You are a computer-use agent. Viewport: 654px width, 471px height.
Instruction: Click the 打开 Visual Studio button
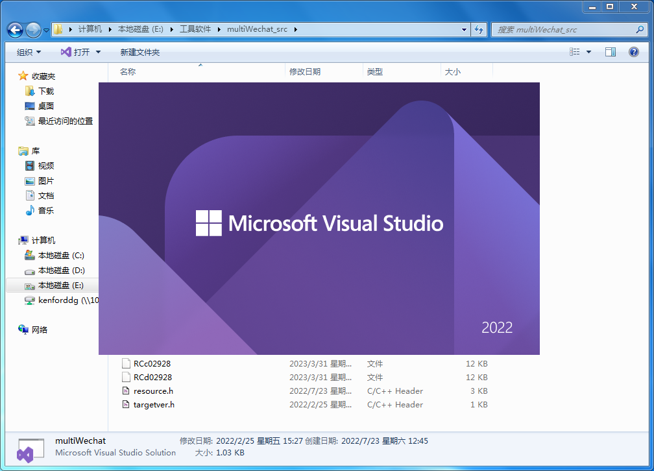[x=76, y=52]
